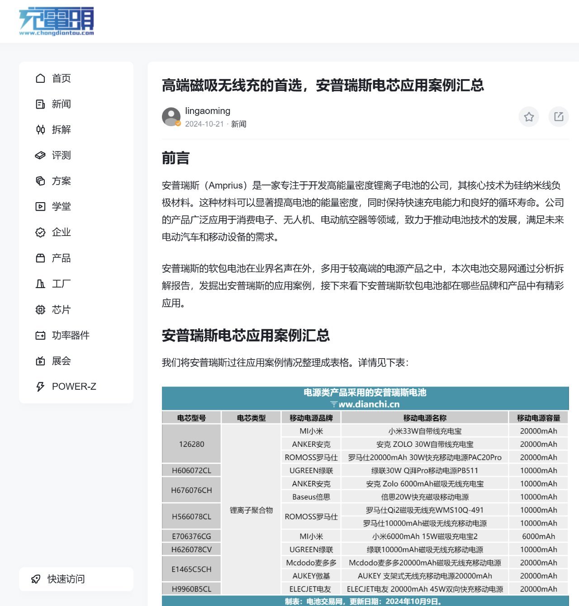Click the 锂离子聚合物 table cell
This screenshot has height=606, width=579.
point(251,510)
